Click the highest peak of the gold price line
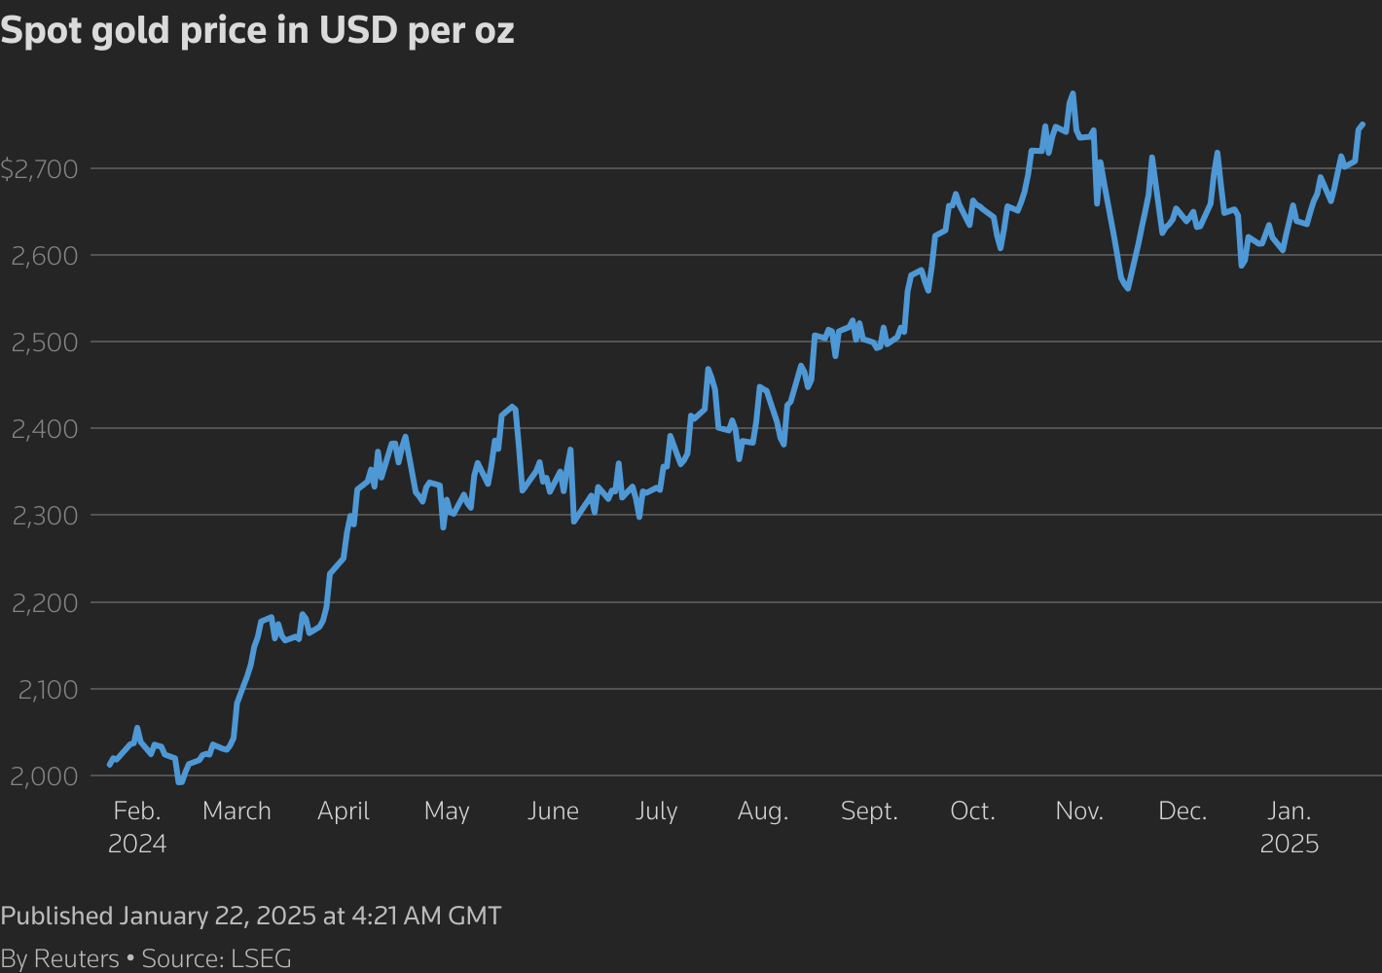Screen dimensions: 1382x973 (1073, 93)
